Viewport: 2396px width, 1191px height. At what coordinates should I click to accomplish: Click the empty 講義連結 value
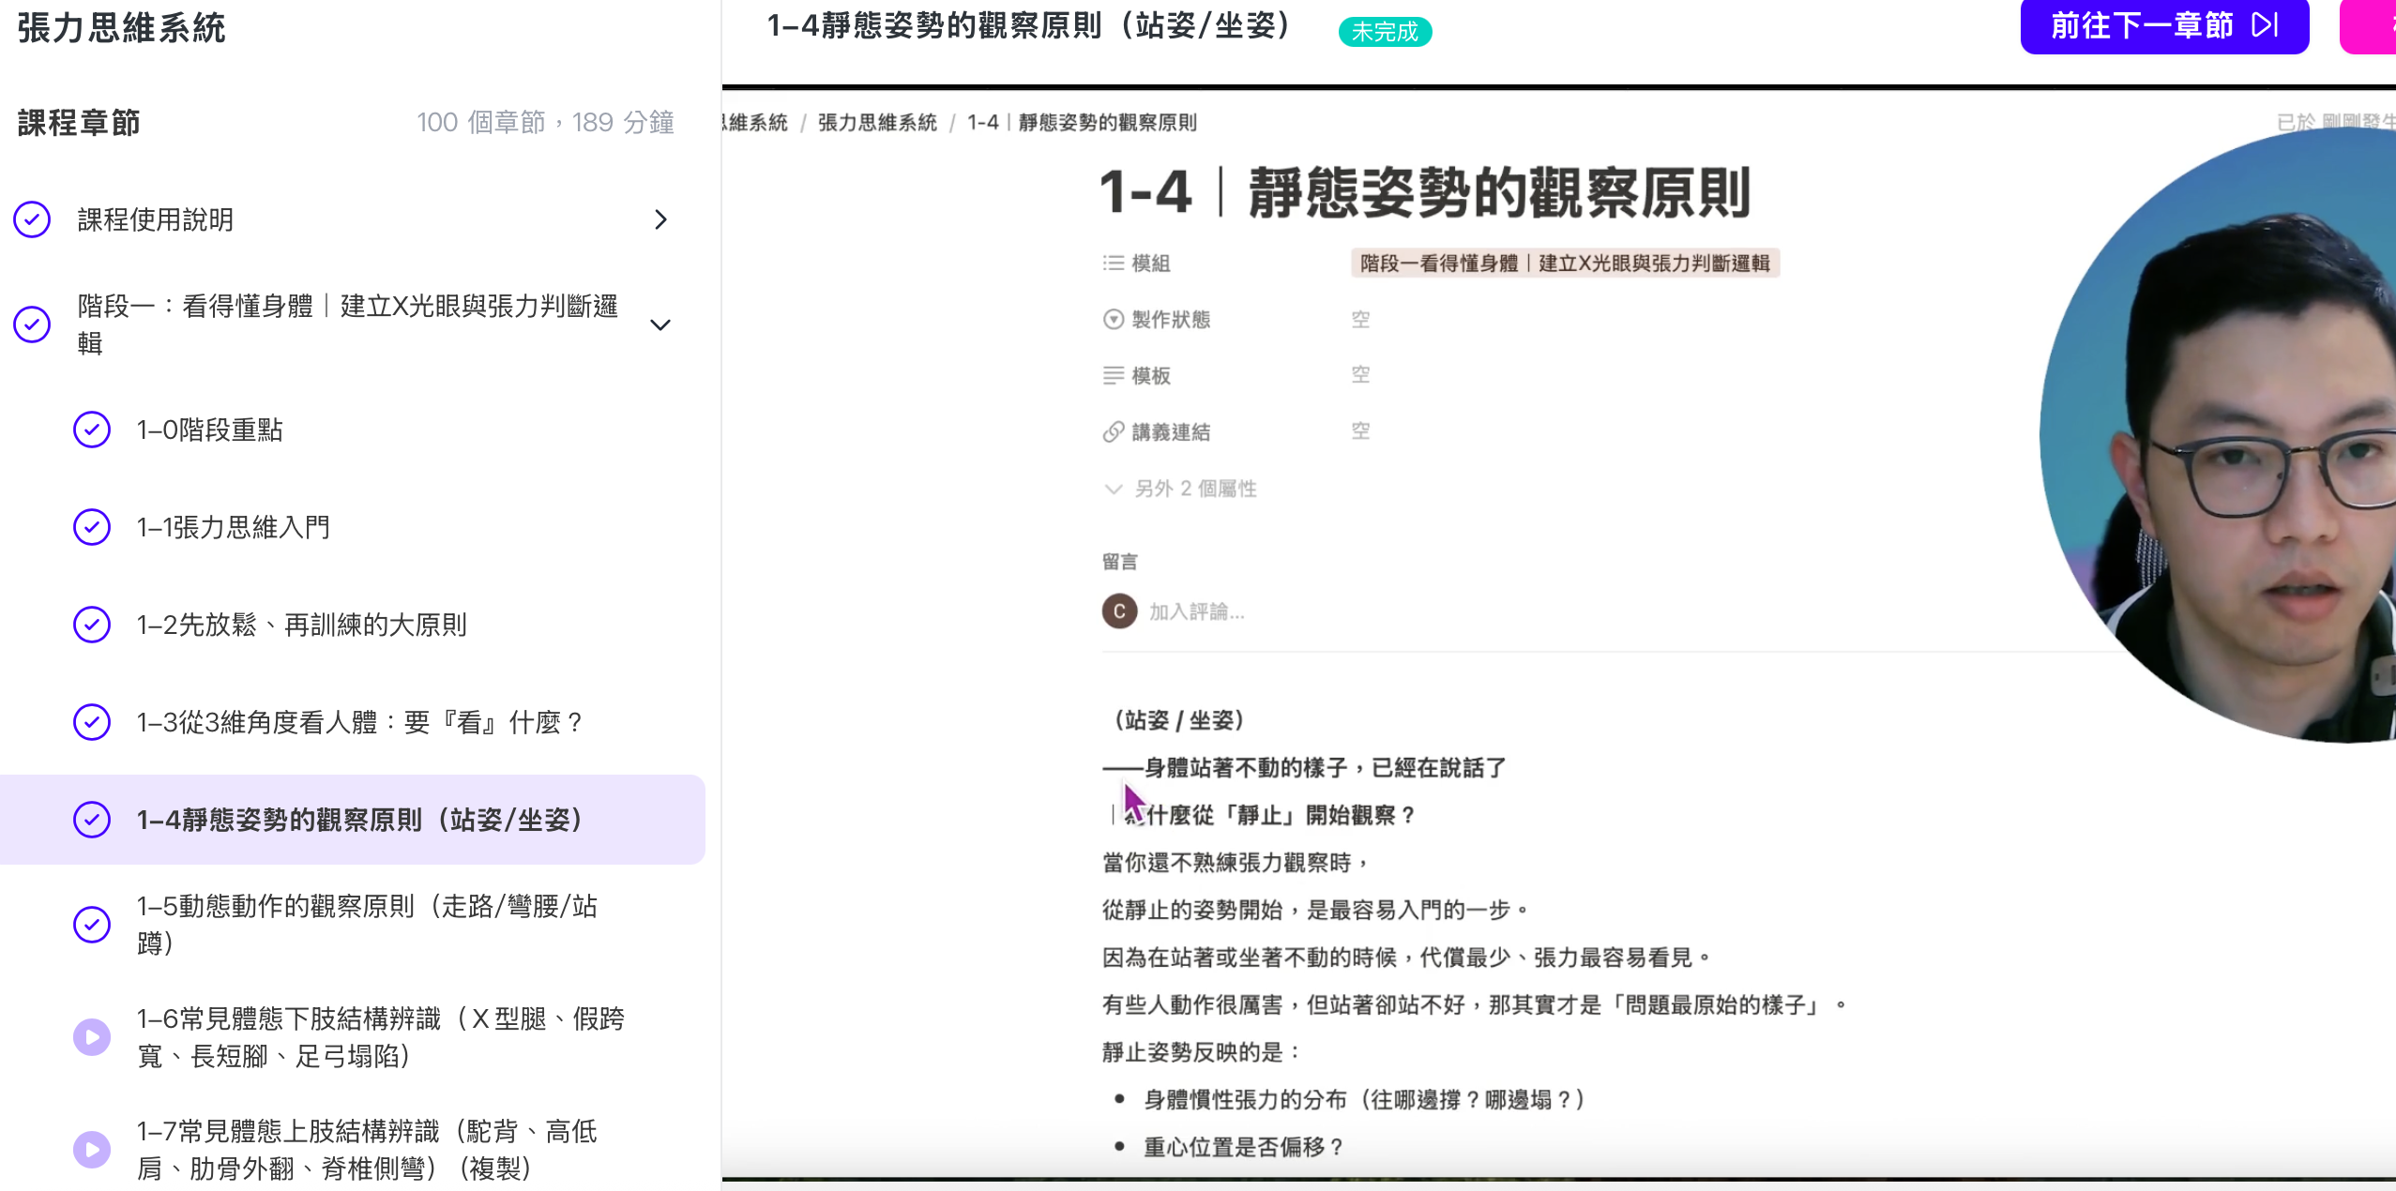tap(1360, 431)
